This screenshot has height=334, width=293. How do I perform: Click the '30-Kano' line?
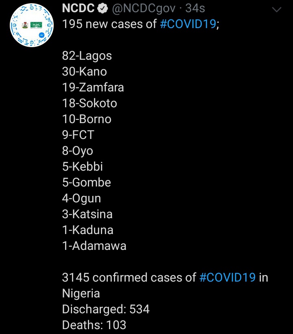[x=84, y=72]
